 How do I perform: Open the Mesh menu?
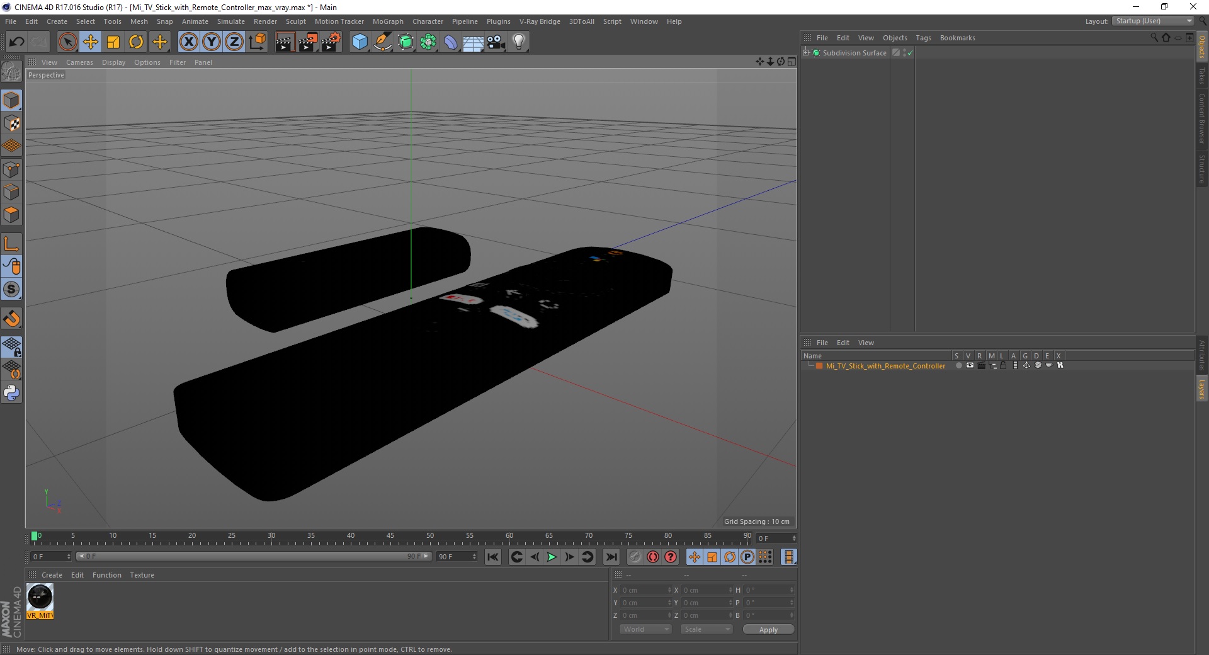pyautogui.click(x=139, y=21)
